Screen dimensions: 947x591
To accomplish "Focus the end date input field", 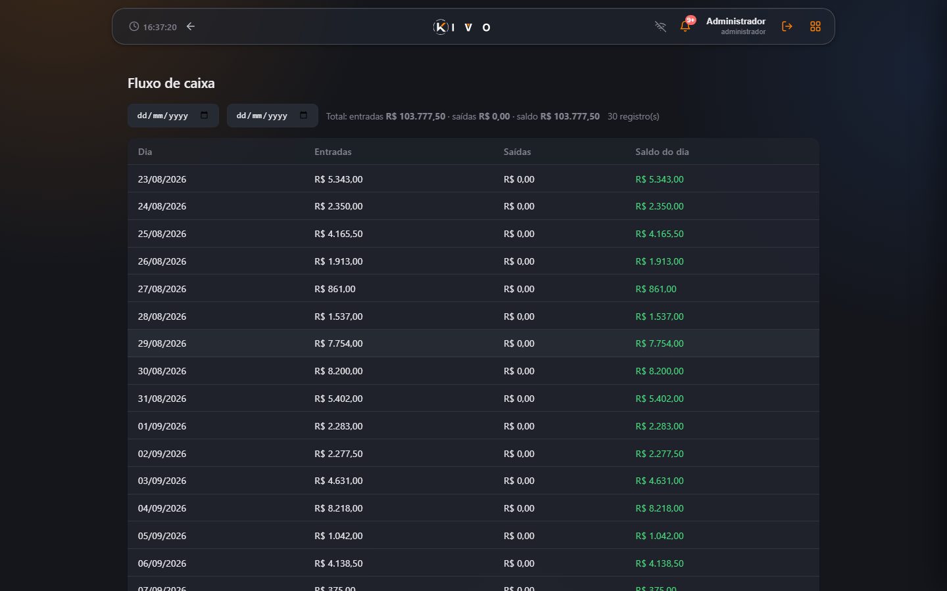I will click(x=272, y=116).
